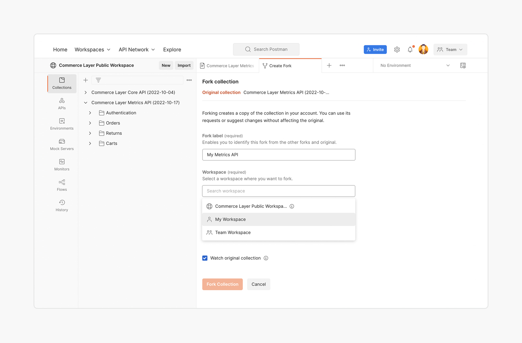View notifications via the bell icon

point(410,50)
